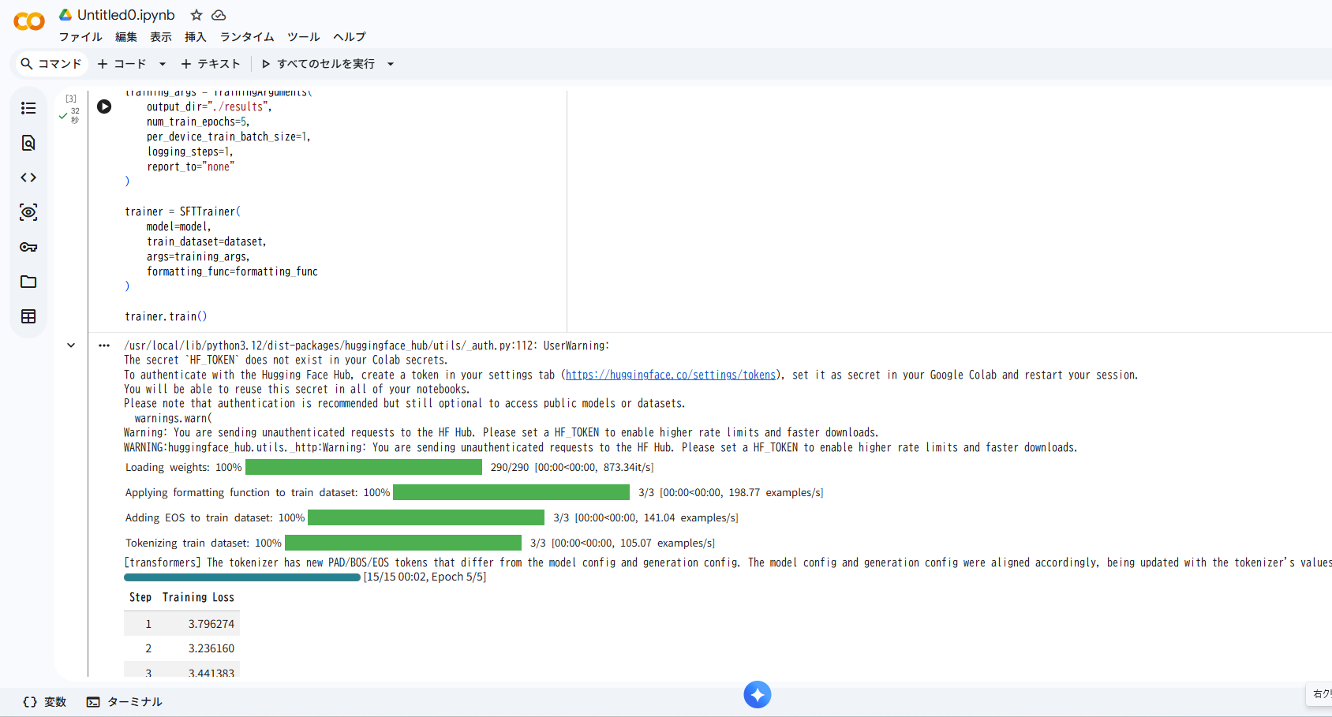The image size is (1332, 717).
Task: Open the 挿入 menu
Action: [196, 37]
